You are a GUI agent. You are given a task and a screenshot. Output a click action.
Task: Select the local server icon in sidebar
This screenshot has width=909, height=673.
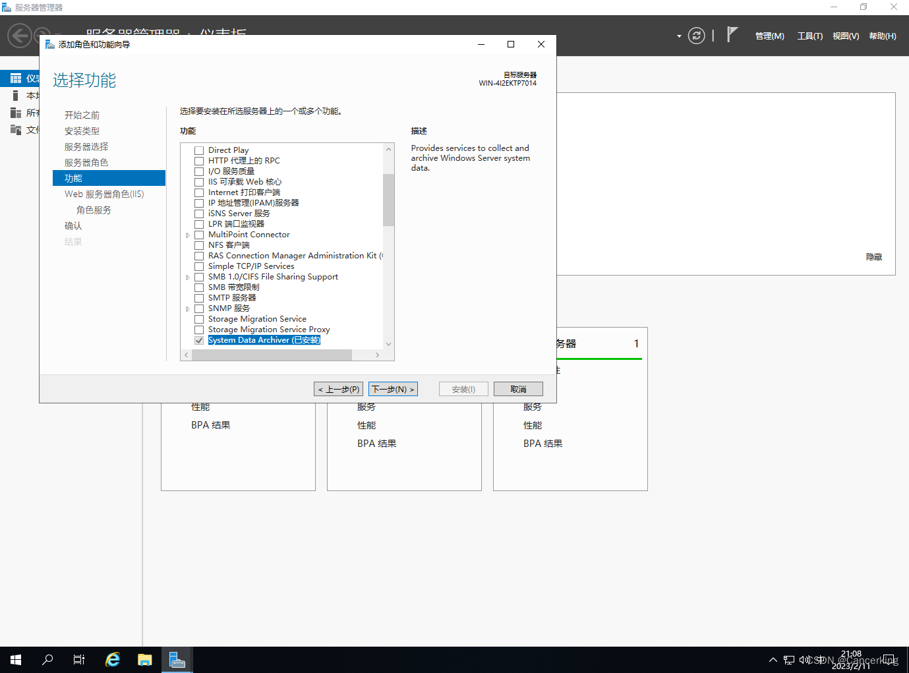16,96
